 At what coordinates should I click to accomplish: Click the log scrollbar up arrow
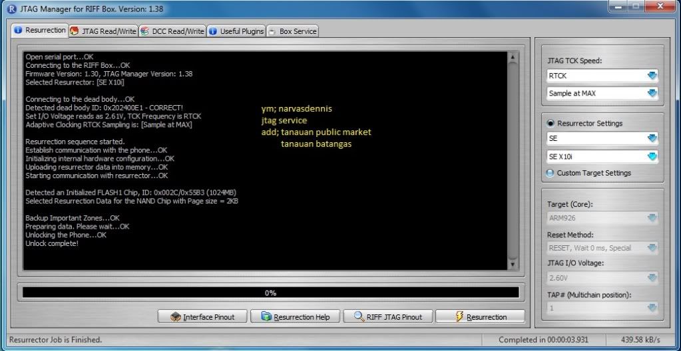tap(513, 57)
